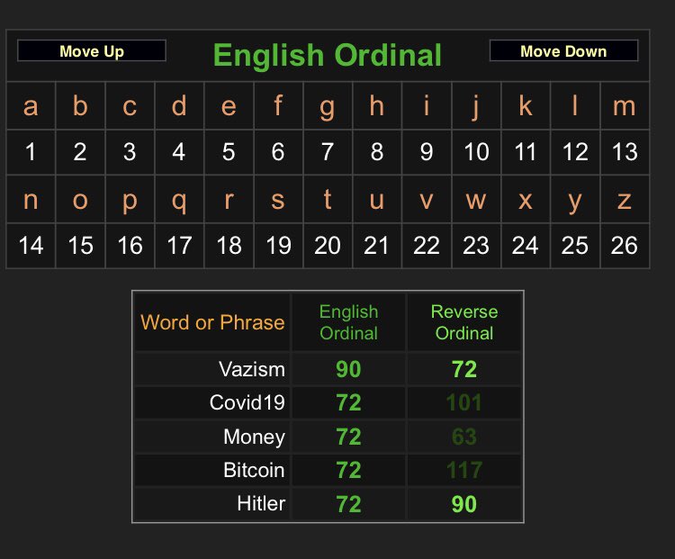Click letter 'n' in cipher chart
This screenshot has height=559, width=675.
click(31, 200)
